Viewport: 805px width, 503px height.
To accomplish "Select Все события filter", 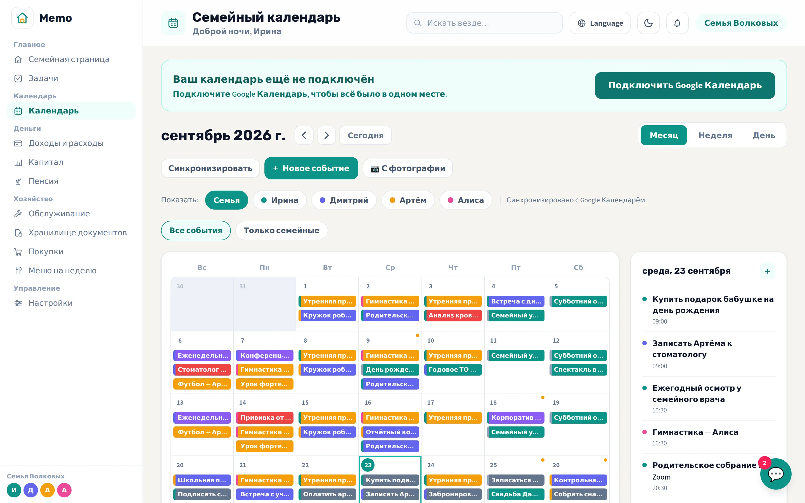I will [x=196, y=231].
